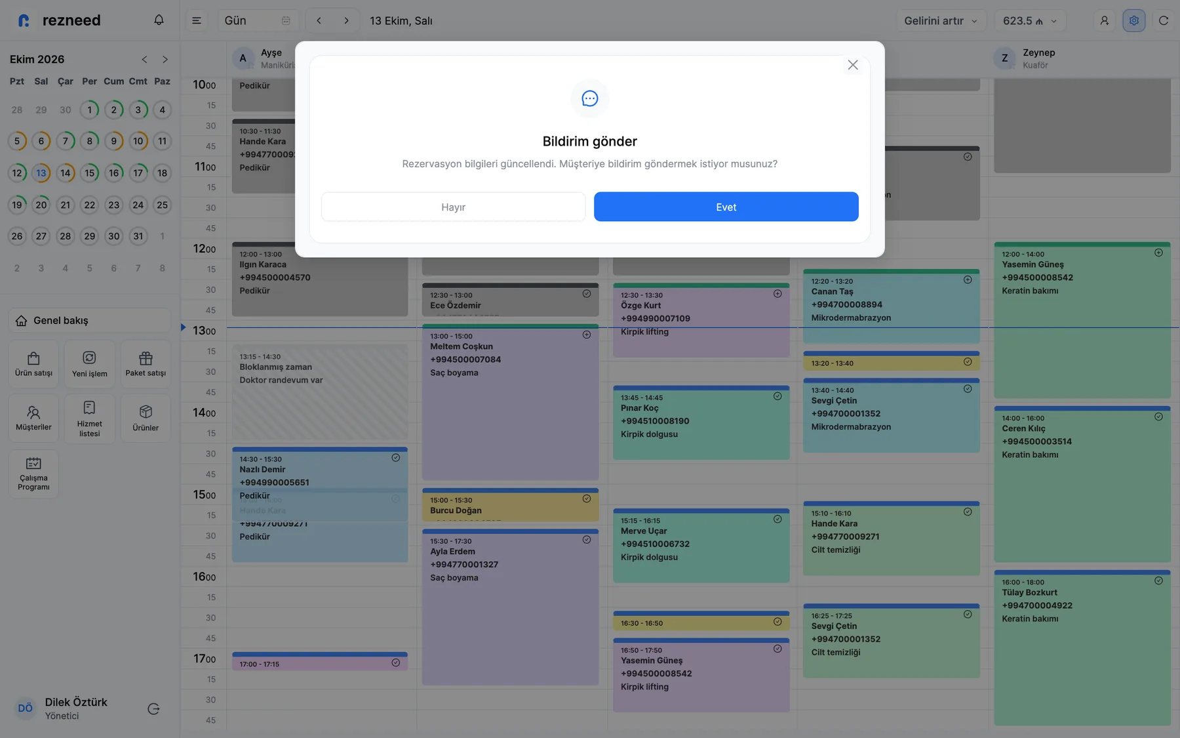
Task: Open Çalışma Programı shortcut
Action: (x=33, y=474)
